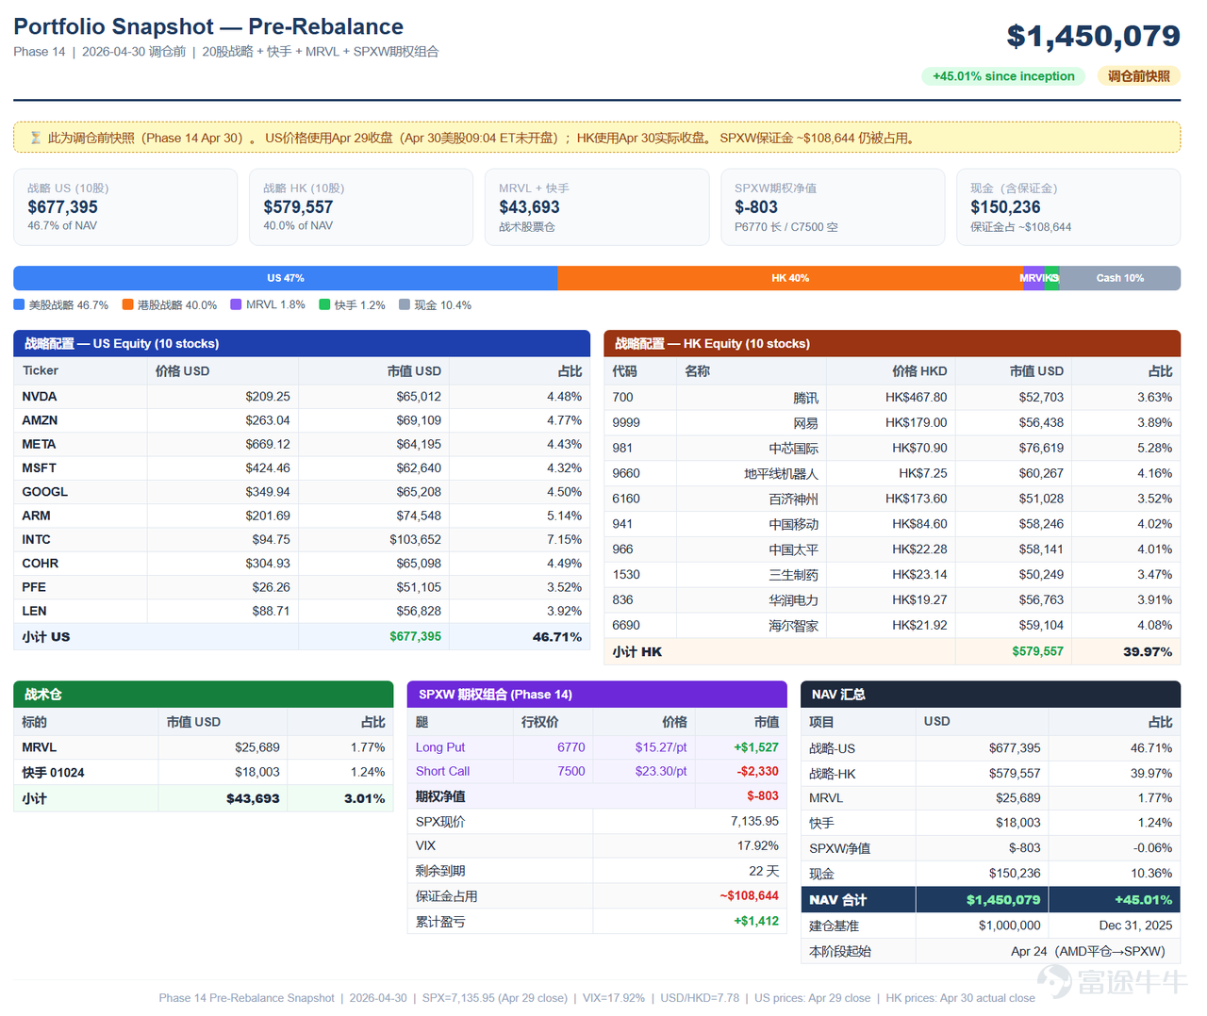
Task: Click the HK Equity (10 stocks) section header
Action: [892, 344]
